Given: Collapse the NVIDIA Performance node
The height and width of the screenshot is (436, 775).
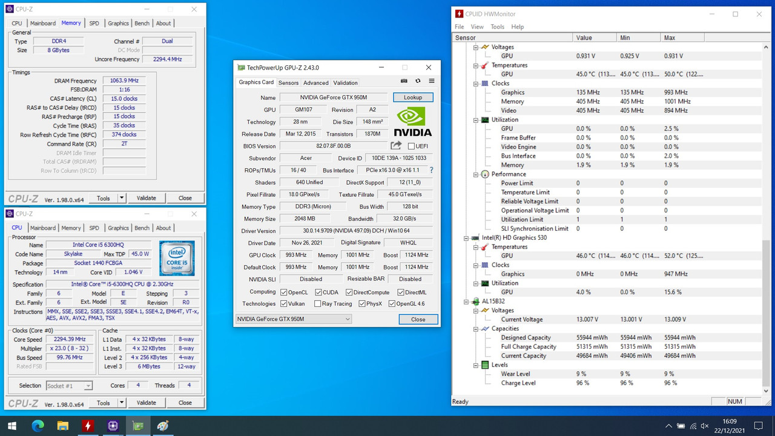Looking at the screenshot, I should [475, 174].
